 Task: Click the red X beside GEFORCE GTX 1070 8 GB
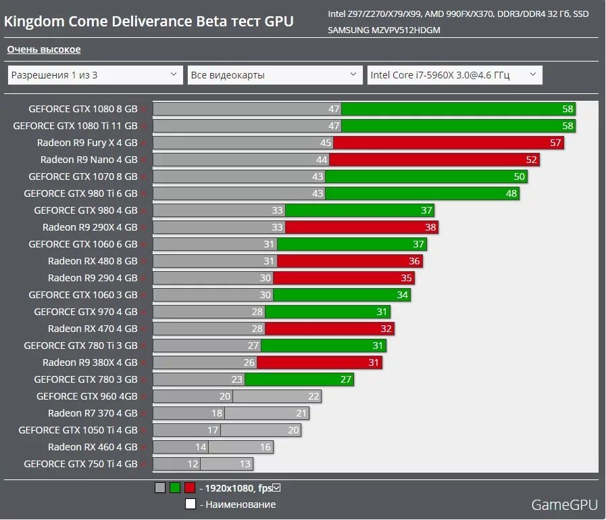pyautogui.click(x=144, y=176)
